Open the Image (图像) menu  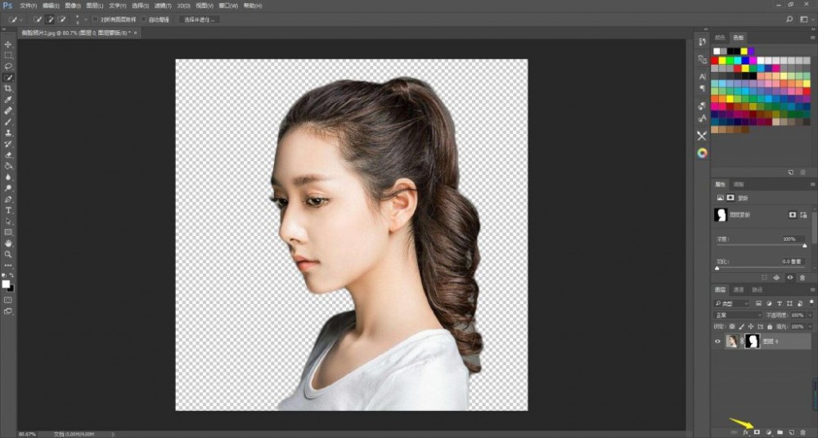(73, 6)
